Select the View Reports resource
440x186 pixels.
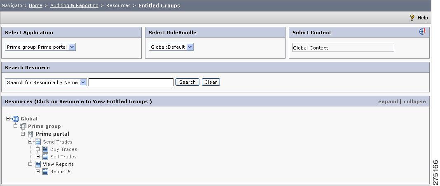58,164
